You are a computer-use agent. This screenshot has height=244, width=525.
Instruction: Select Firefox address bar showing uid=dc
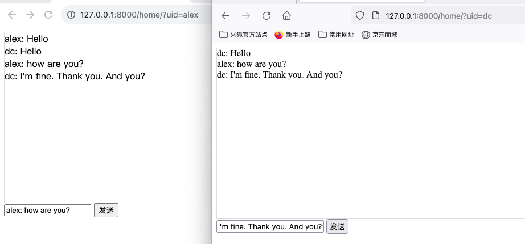pos(444,16)
